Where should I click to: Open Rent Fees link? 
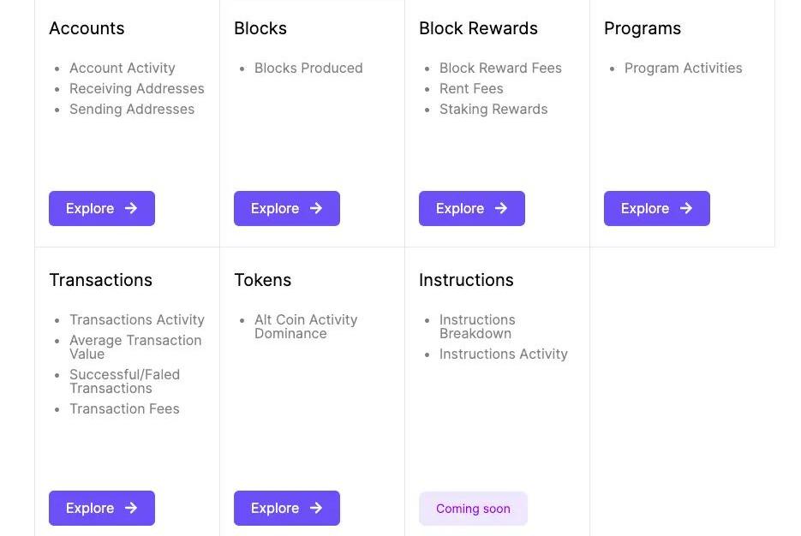471,88
